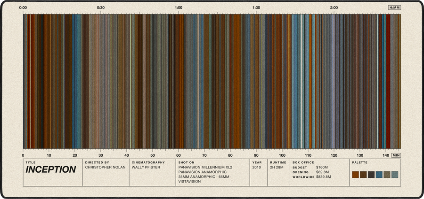
Task: Click the WALLY PFISTER text
Action: (x=146, y=167)
